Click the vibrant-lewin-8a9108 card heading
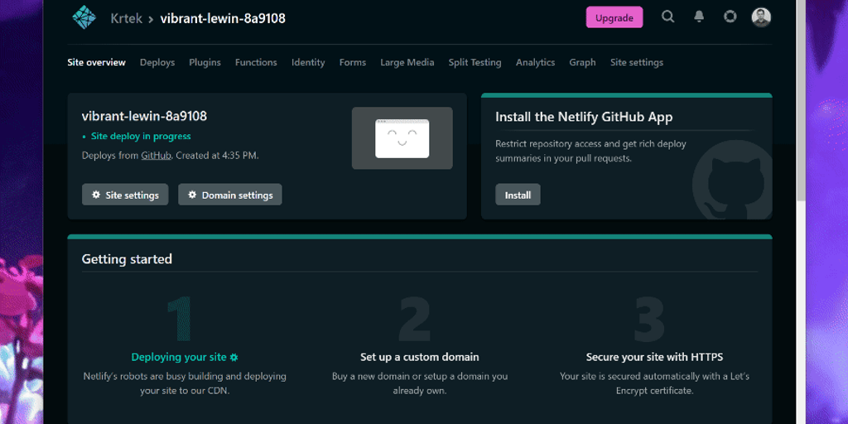 pos(144,116)
